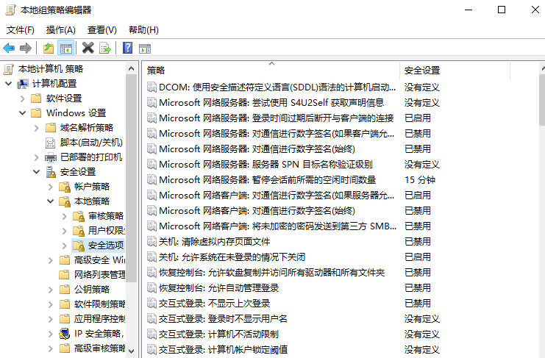Click the 计算机配置 computer icon
545x358 pixels.
click(23, 84)
